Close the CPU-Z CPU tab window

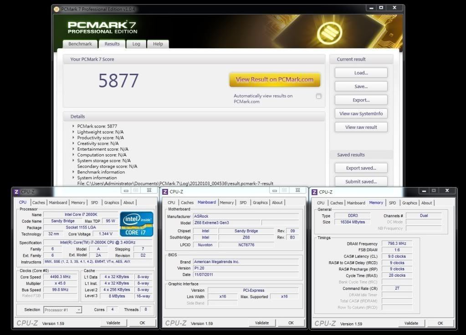[149, 190]
